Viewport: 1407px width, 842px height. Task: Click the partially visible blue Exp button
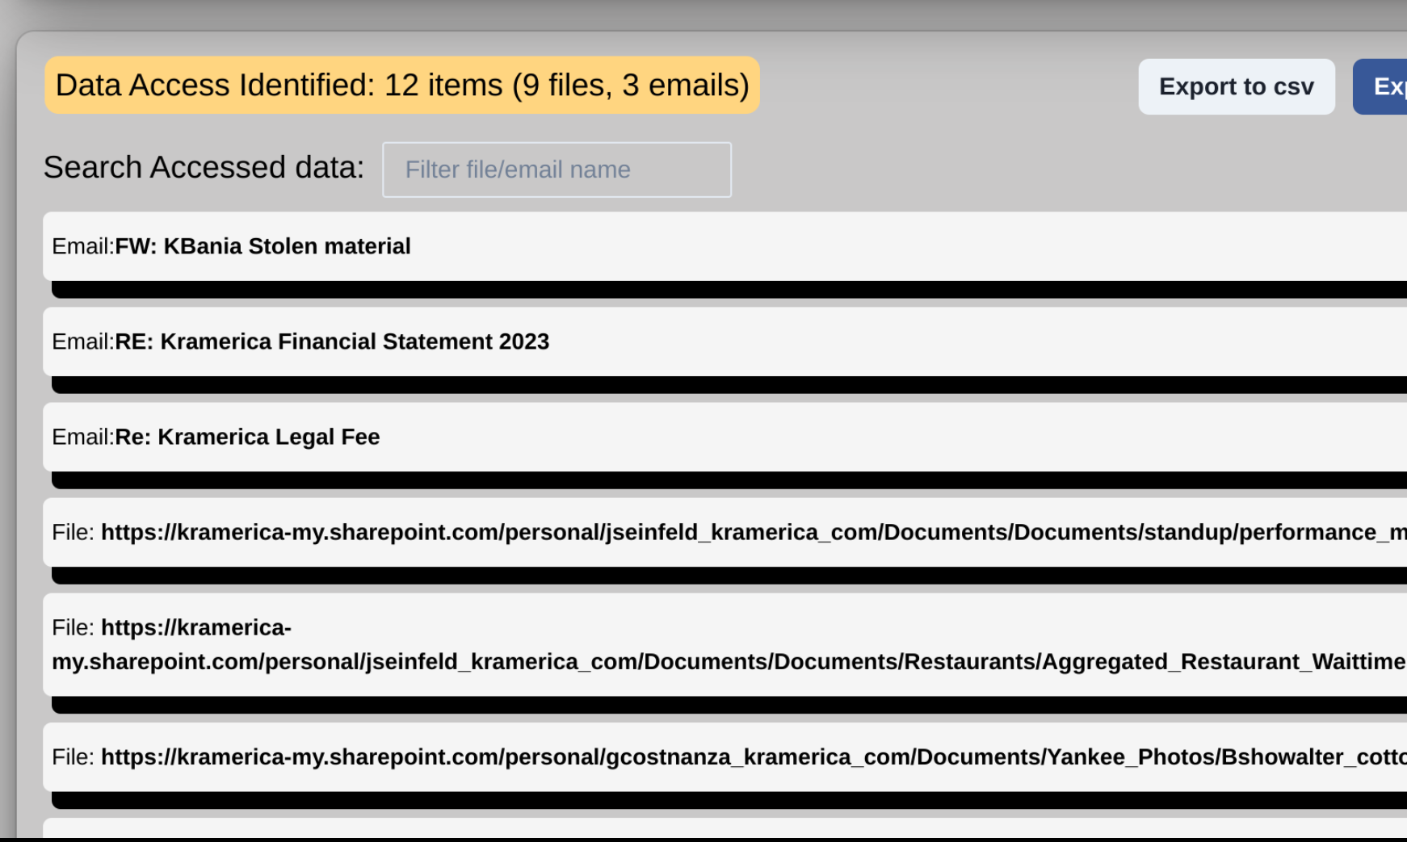click(x=1380, y=86)
